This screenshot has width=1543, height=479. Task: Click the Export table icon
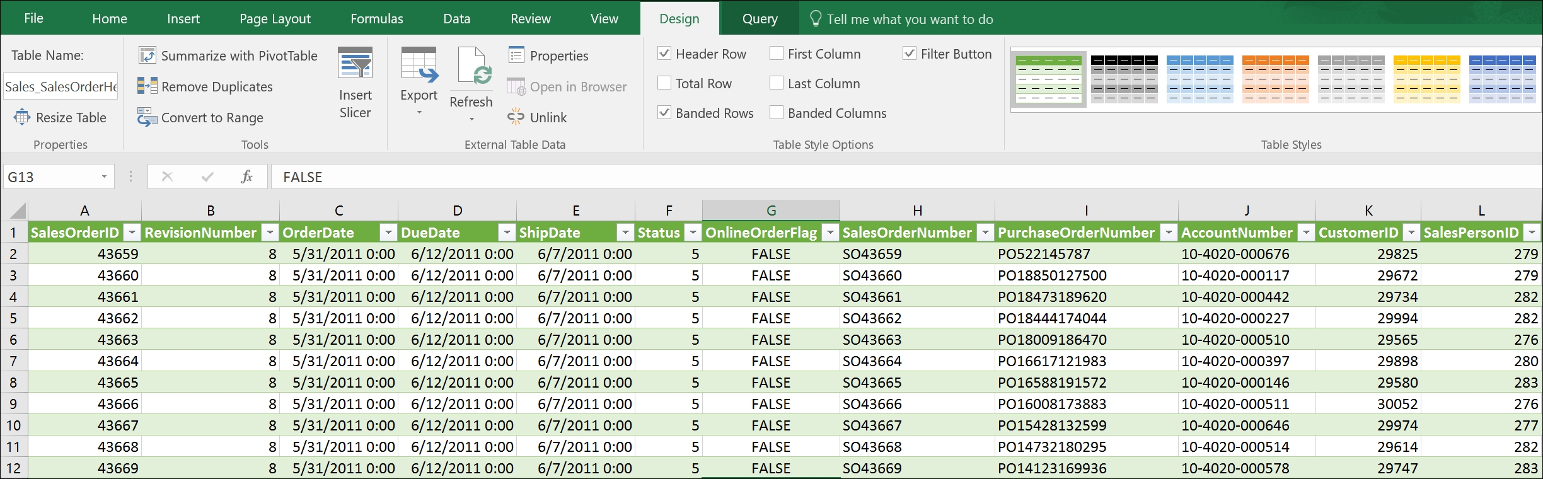(419, 66)
